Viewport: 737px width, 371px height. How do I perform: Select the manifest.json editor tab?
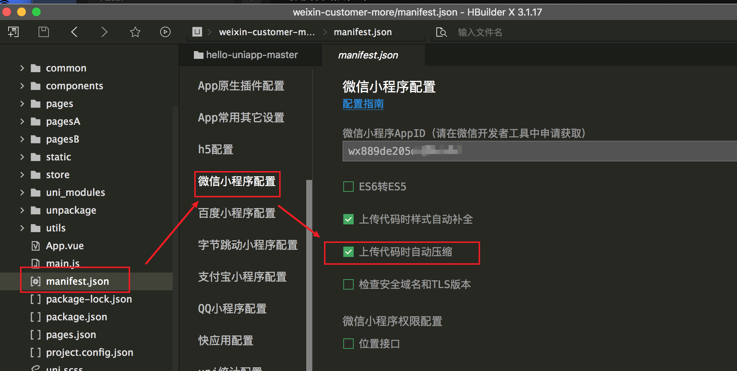point(373,55)
